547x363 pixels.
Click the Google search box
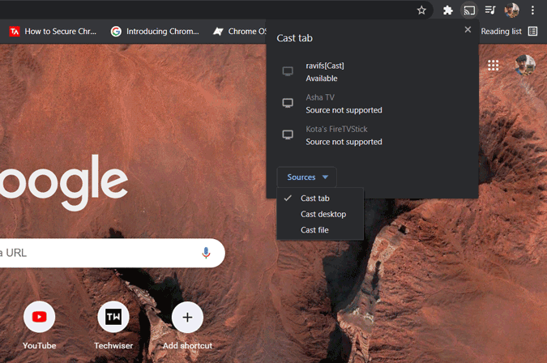[97, 253]
